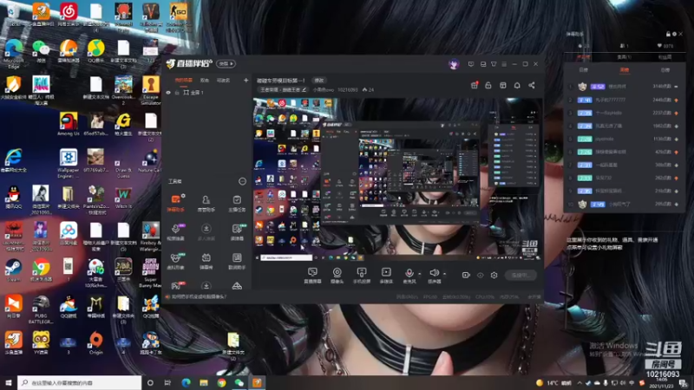Toggle visibility of 全屏1 source
Viewport: 694px width, 390px height.
[168, 93]
